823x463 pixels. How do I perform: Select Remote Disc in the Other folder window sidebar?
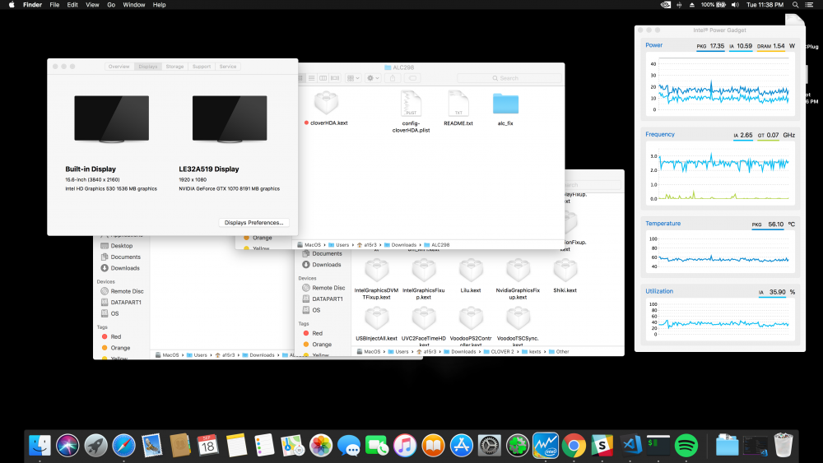[328, 287]
